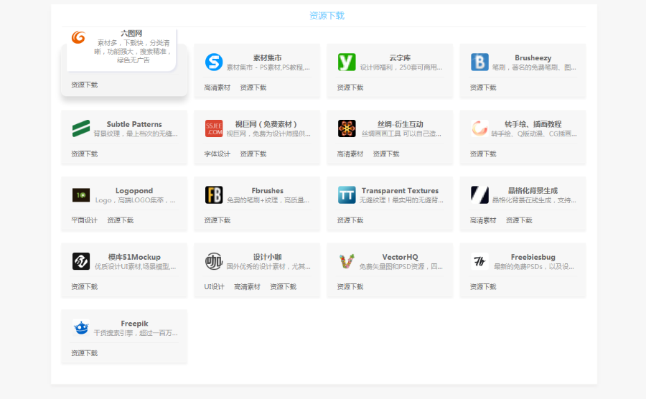This screenshot has height=399, width=646.
Task: Click the 云字库 green Y icon
Action: (x=347, y=62)
